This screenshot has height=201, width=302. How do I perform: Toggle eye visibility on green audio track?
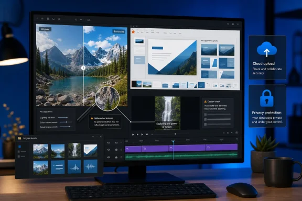tap(109, 158)
